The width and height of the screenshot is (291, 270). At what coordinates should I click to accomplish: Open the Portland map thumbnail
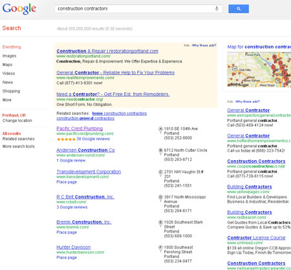[259, 69]
